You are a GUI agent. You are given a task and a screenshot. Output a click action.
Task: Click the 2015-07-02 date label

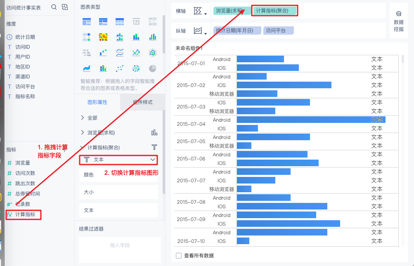(x=191, y=85)
